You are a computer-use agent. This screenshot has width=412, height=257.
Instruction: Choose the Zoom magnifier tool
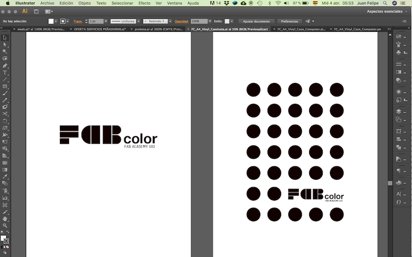pos(5,226)
